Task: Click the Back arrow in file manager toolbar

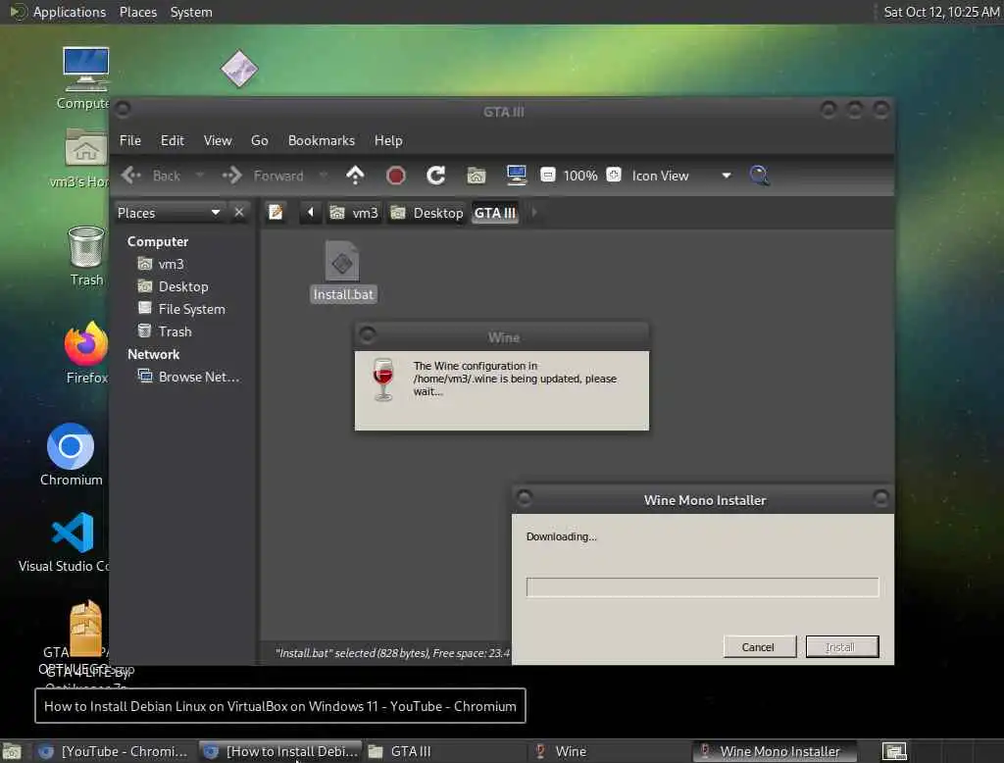Action: pyautogui.click(x=131, y=175)
